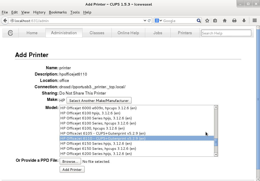Switch to the Printers tab
The image size is (260, 181).
tap(185, 33)
